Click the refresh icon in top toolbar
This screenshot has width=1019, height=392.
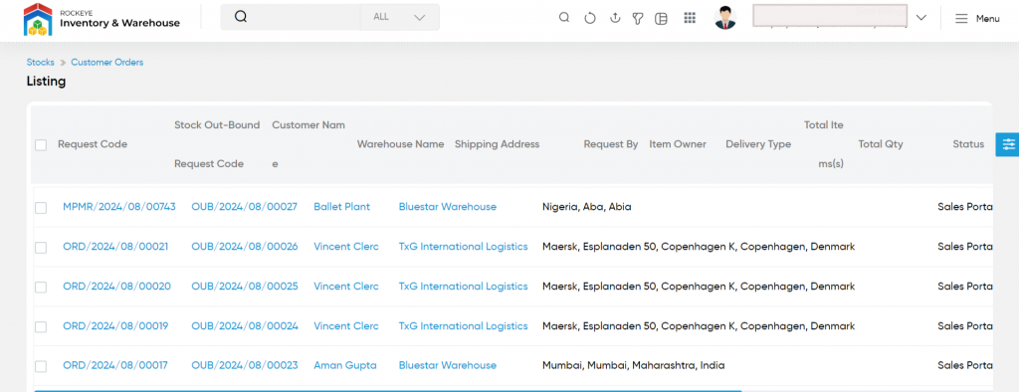coord(589,18)
